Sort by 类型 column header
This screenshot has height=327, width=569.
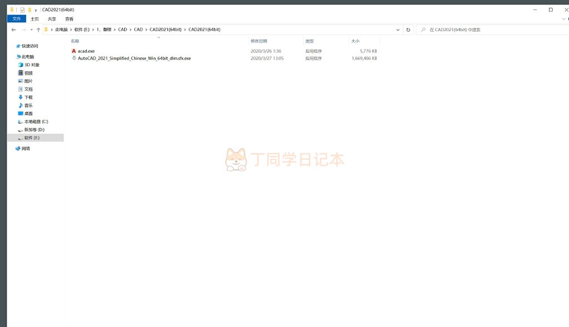pyautogui.click(x=309, y=41)
